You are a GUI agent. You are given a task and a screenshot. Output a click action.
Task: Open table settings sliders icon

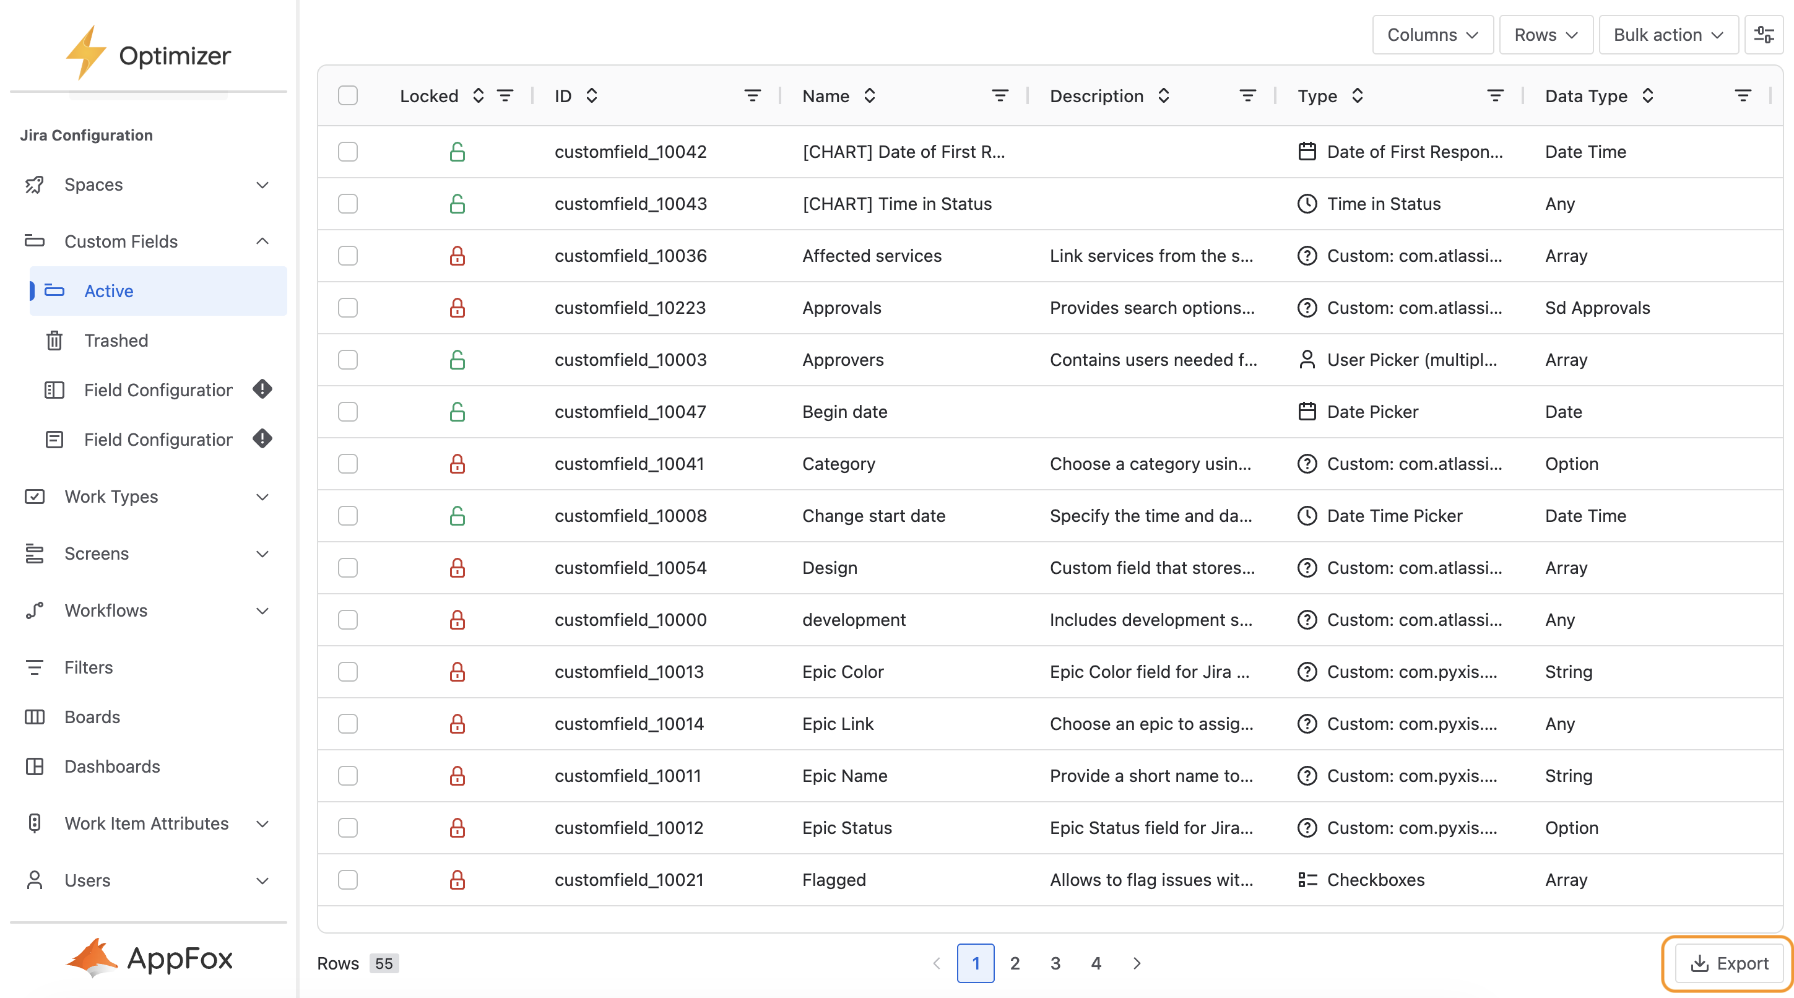(1763, 35)
